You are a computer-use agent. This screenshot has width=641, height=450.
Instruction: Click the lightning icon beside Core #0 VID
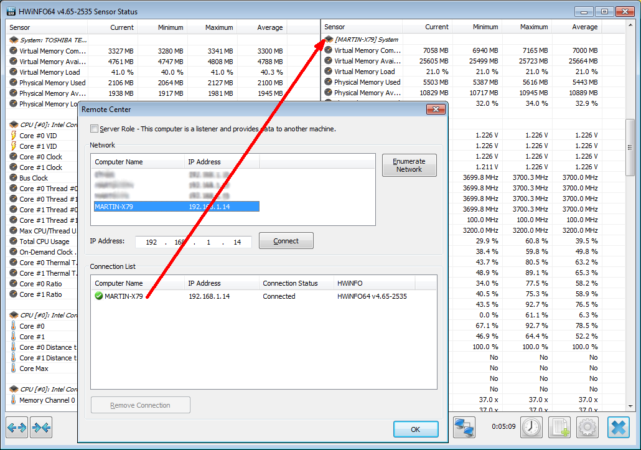click(x=14, y=135)
